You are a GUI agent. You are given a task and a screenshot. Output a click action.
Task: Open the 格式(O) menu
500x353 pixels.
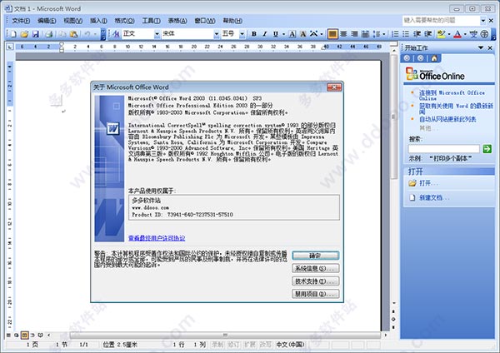click(124, 21)
